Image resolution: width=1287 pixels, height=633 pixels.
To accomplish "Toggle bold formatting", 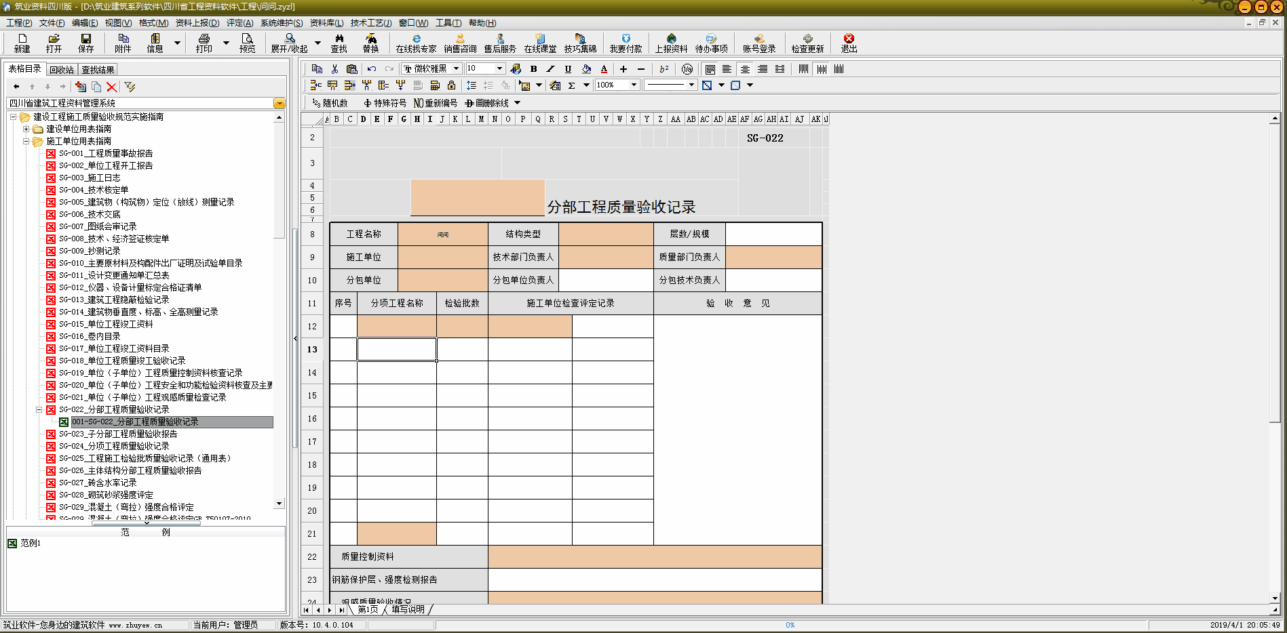I will click(533, 68).
